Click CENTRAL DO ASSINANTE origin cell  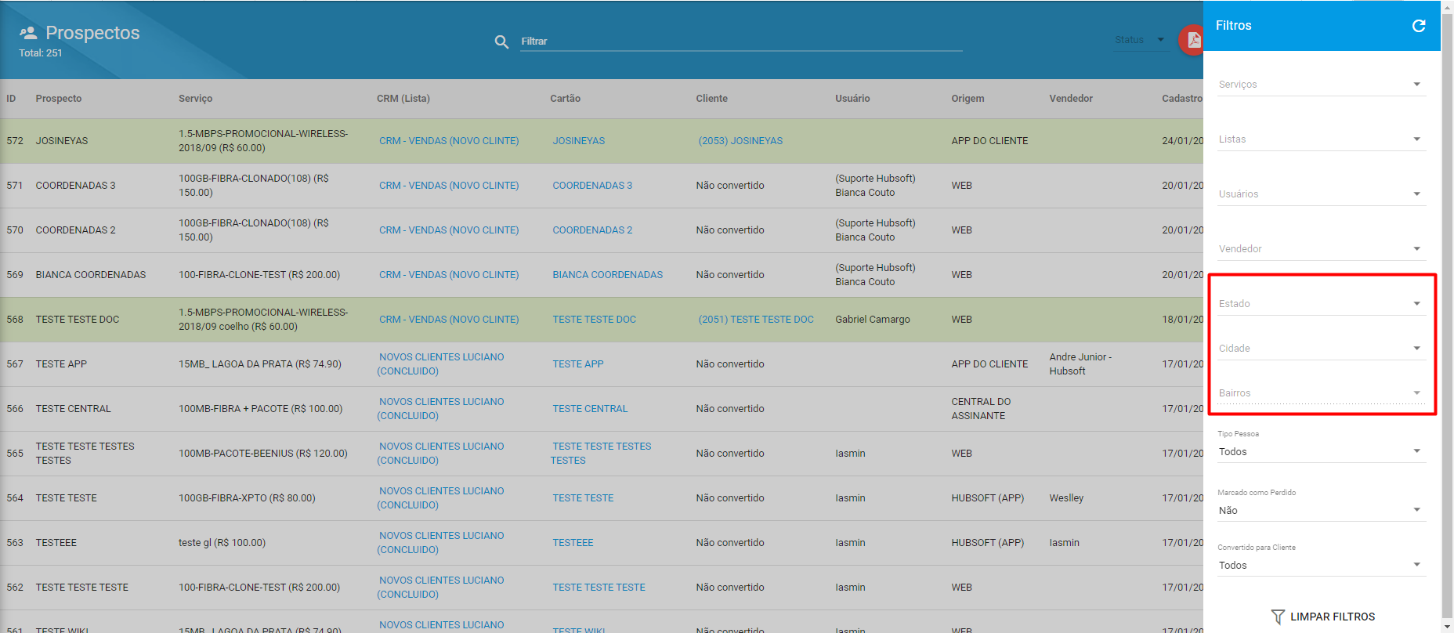point(981,409)
